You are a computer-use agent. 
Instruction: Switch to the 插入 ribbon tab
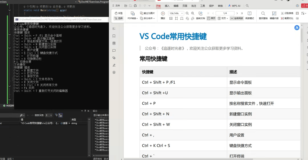pos(167,6)
